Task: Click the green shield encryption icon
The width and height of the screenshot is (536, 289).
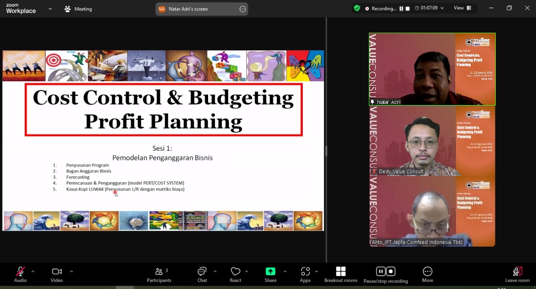Action: [x=357, y=8]
